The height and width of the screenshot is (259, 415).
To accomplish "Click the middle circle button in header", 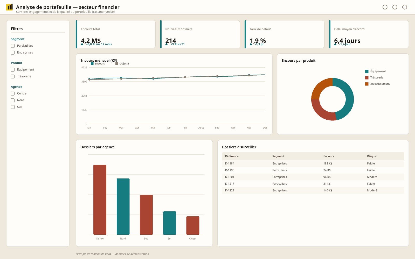I will click(x=395, y=7).
